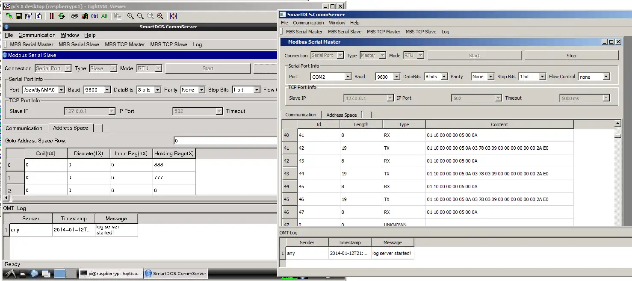Click the communication table scrollbar up arrow
Viewport: 632px width, 281px height.
click(617, 123)
